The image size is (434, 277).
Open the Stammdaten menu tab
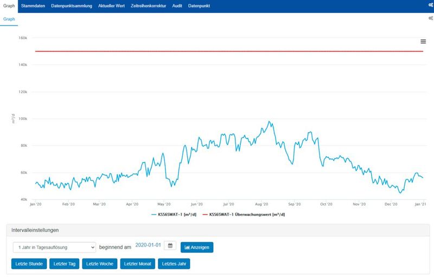(x=32, y=6)
